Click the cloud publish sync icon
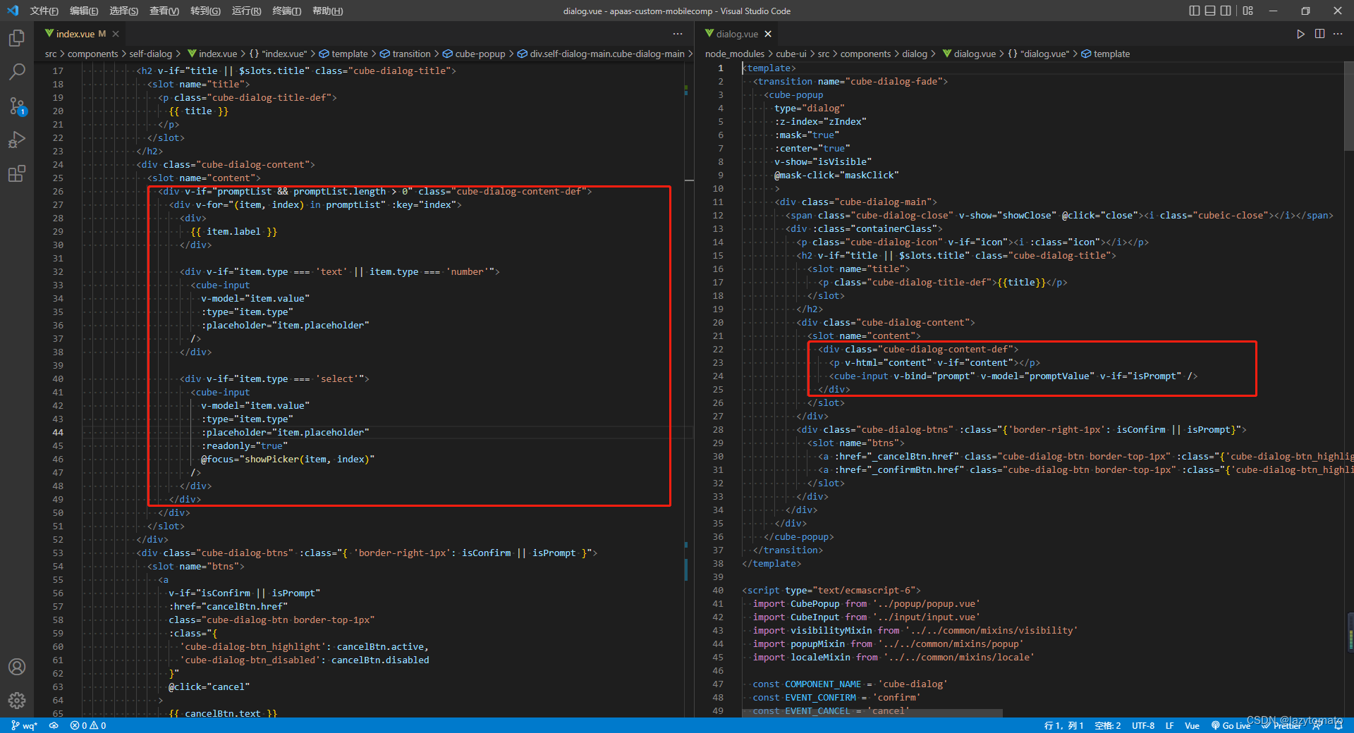1354x733 pixels. [x=54, y=725]
